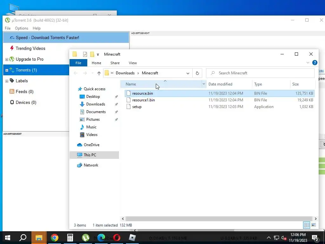Open address bar history dropdown

coord(188,73)
